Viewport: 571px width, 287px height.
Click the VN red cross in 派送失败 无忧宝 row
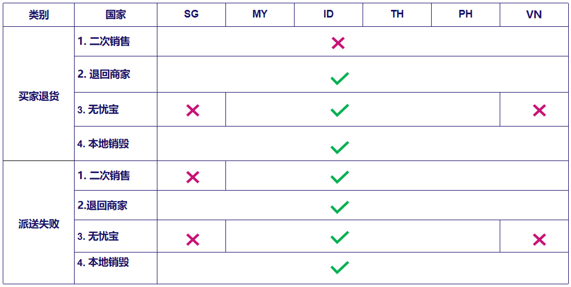point(539,240)
